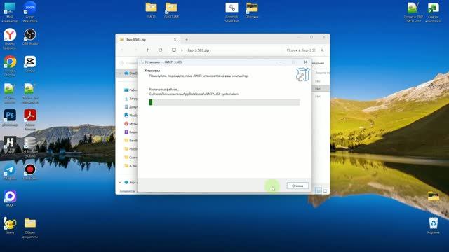The image size is (449, 252).
Task: Open the Telegram desktop shortcut
Action: pos(10,172)
